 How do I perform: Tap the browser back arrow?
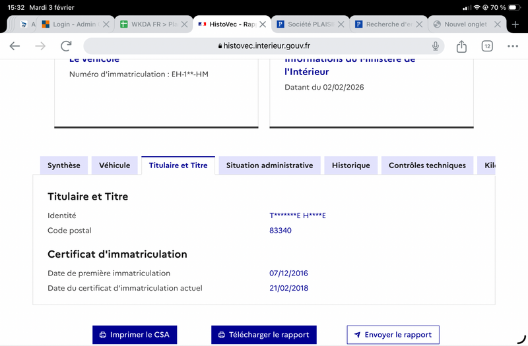pos(15,46)
